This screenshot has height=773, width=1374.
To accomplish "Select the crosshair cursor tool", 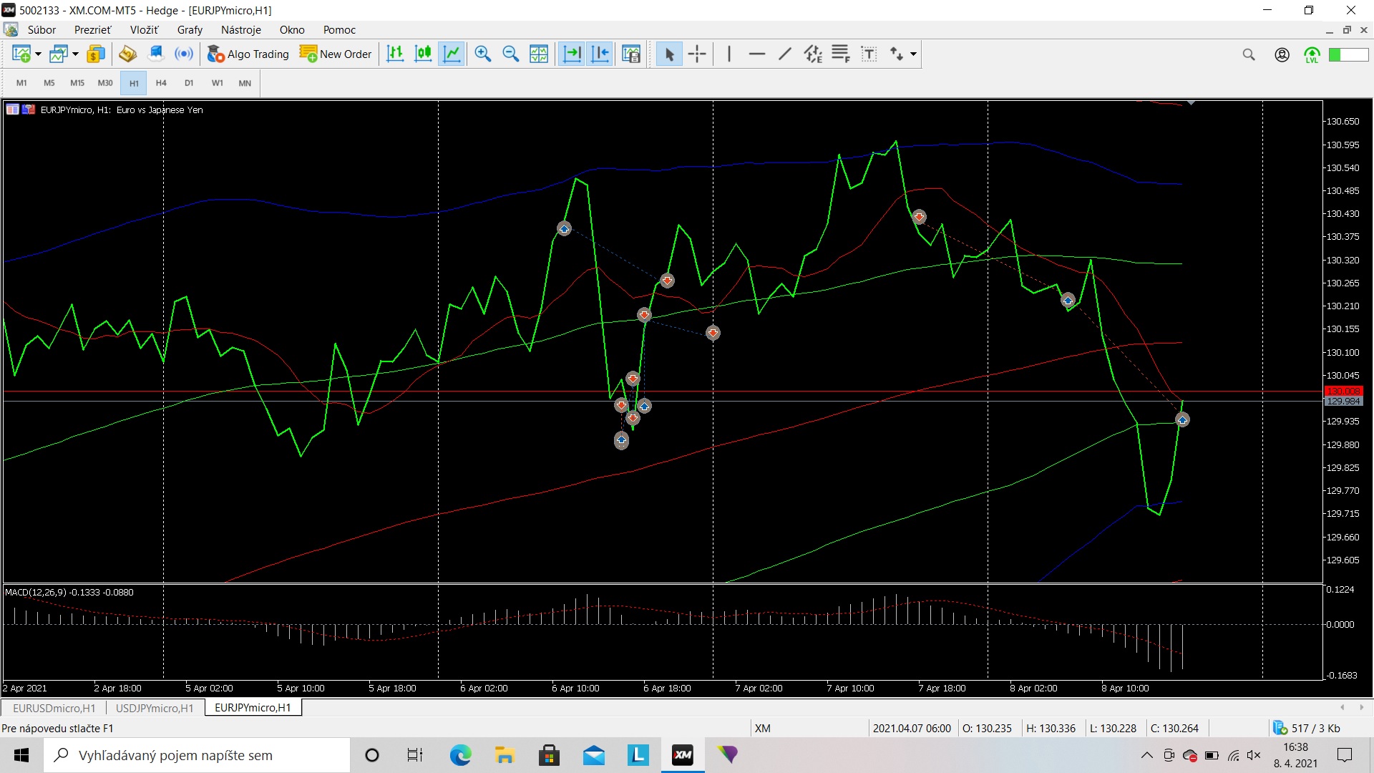I will coord(697,54).
